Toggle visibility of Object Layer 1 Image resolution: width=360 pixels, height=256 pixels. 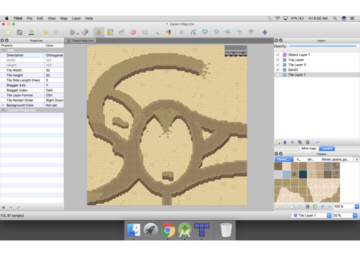[278, 54]
